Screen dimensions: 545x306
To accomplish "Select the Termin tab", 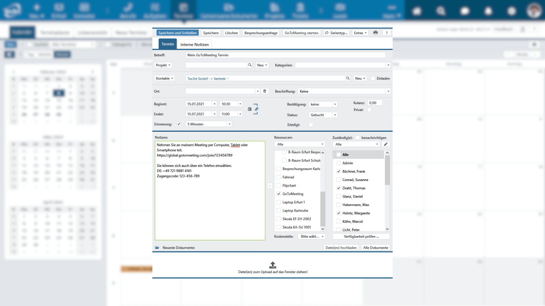I will (x=167, y=44).
